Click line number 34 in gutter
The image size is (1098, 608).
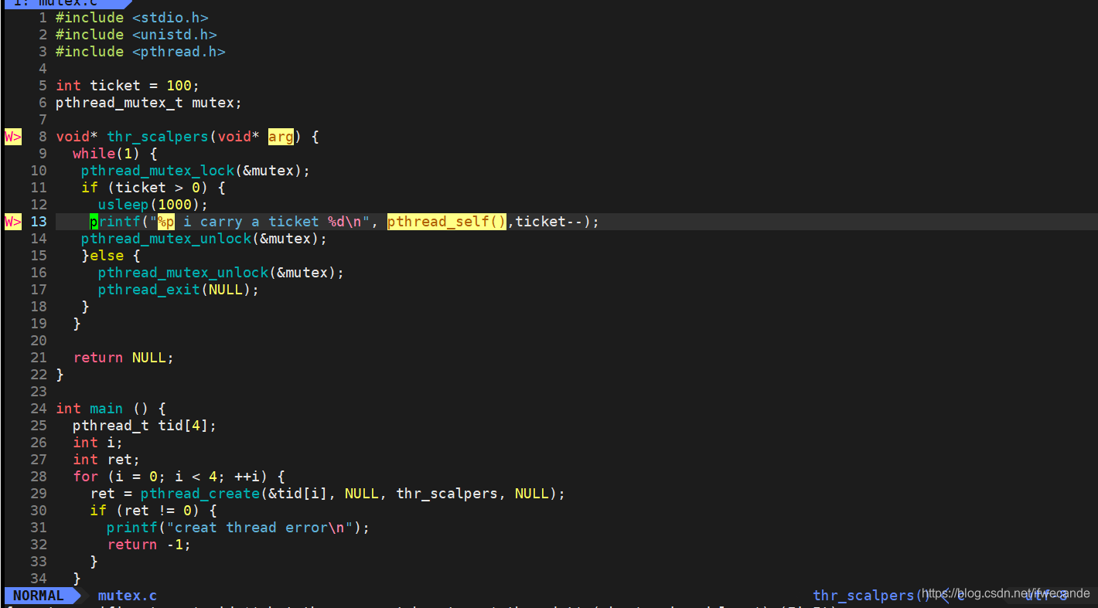(39, 579)
